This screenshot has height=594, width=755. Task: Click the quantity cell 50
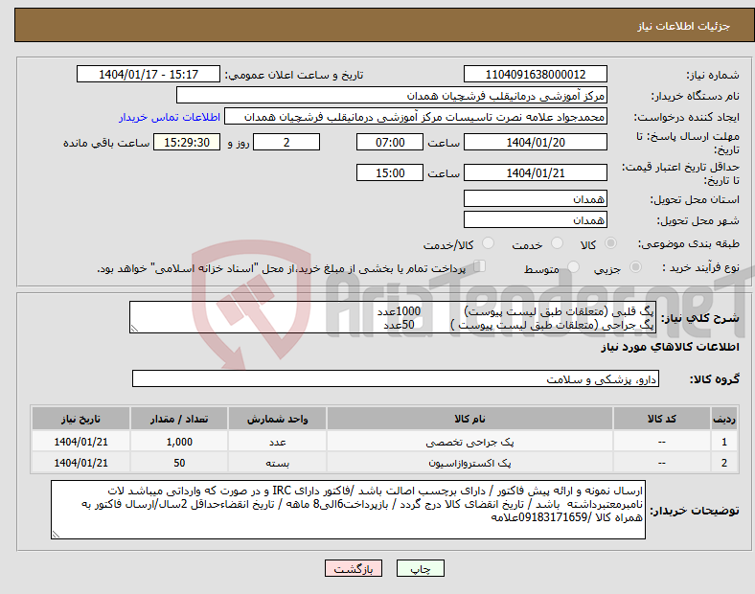coord(179,463)
